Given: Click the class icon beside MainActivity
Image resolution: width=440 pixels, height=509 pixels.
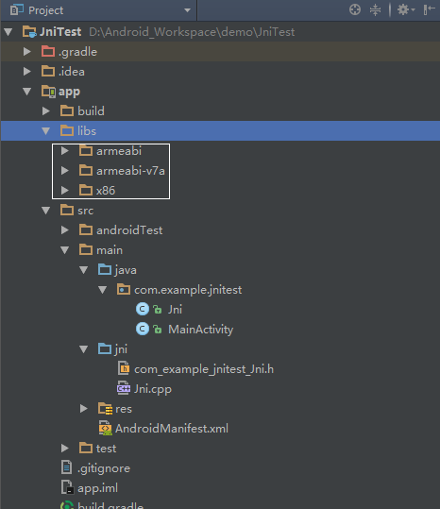Looking at the screenshot, I should 143,329.
